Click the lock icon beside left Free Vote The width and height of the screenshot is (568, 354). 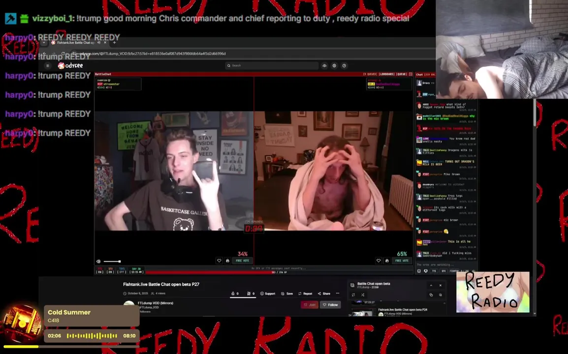pyautogui.click(x=227, y=261)
